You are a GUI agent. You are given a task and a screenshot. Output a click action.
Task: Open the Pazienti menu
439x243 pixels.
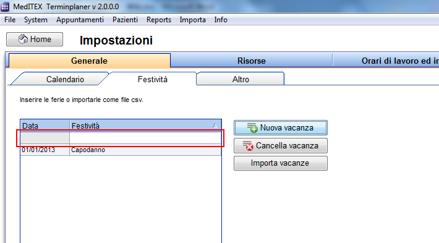[x=125, y=20]
